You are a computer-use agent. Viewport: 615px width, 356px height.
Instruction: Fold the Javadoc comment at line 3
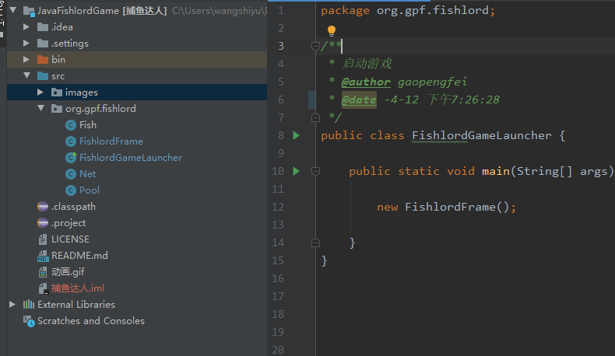click(x=315, y=46)
